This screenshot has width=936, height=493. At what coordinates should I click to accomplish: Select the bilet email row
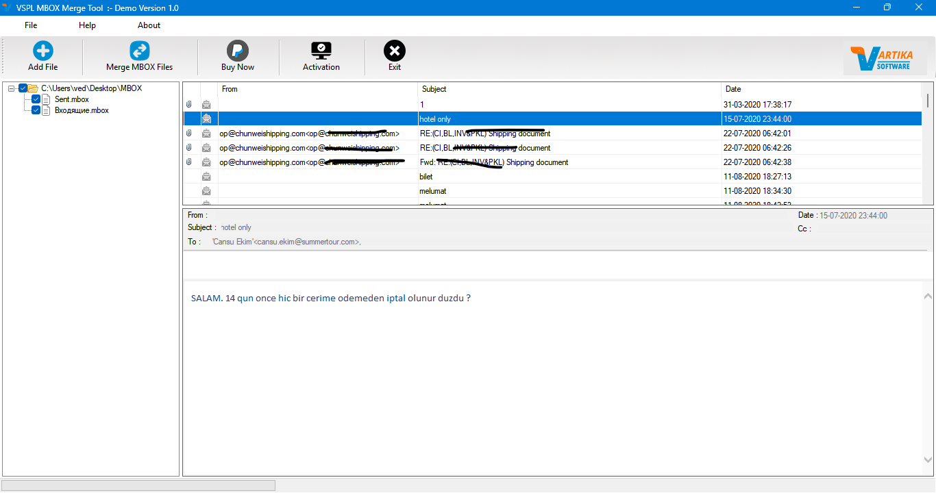click(x=554, y=177)
